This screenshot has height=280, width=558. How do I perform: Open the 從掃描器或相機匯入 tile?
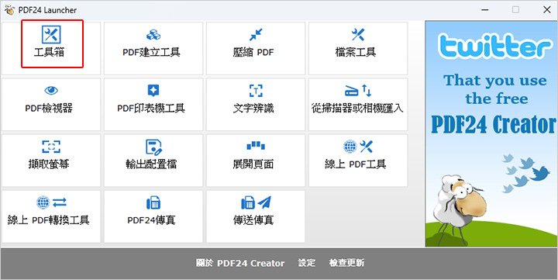click(x=358, y=105)
